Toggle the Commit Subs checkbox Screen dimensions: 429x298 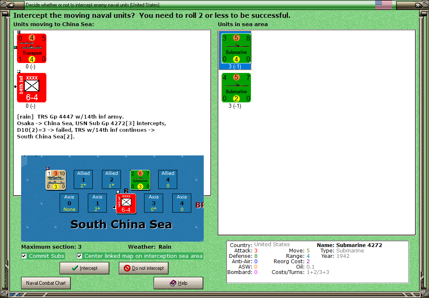point(24,256)
